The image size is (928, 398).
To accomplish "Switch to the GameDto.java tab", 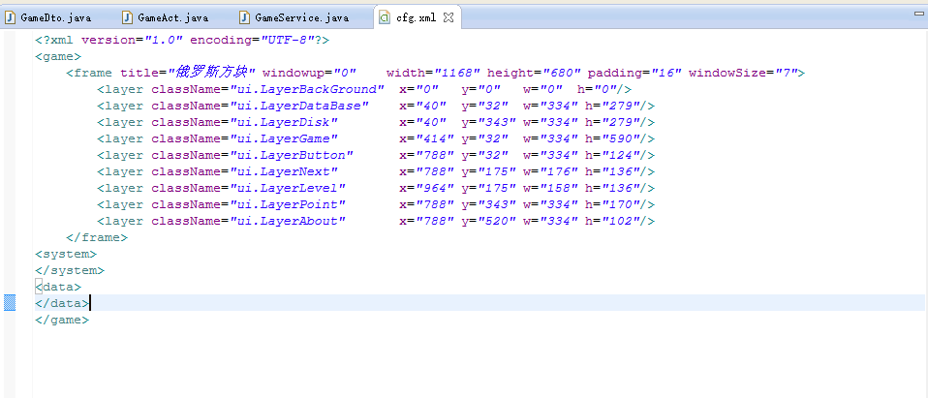I will [49, 17].
